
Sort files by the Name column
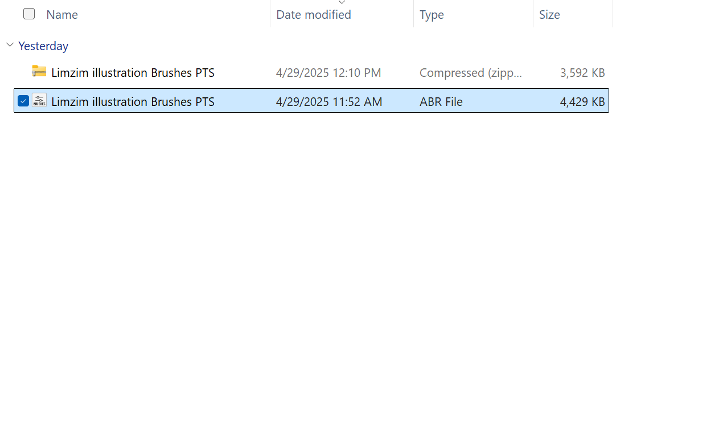[x=62, y=14]
